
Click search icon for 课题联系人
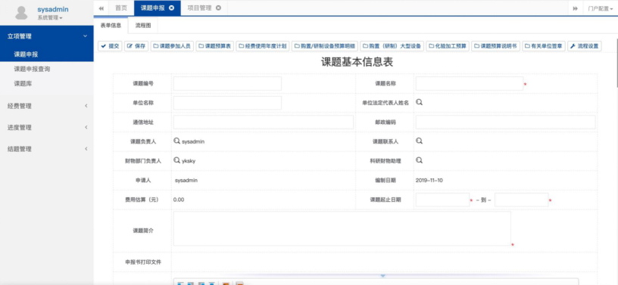(420, 141)
